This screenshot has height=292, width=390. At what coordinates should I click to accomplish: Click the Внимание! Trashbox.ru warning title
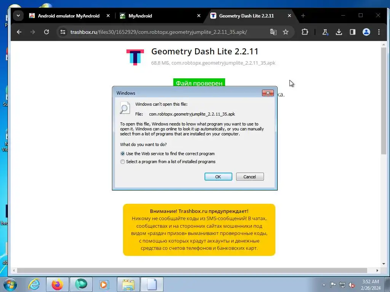(199, 211)
